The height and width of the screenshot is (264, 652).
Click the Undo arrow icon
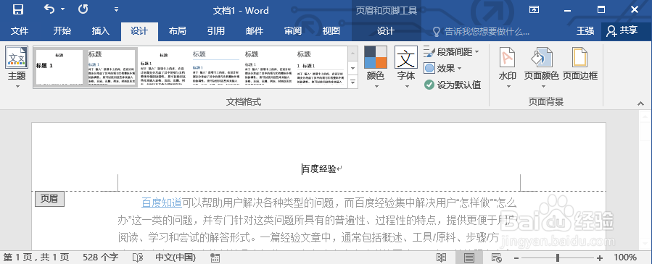pos(49,9)
